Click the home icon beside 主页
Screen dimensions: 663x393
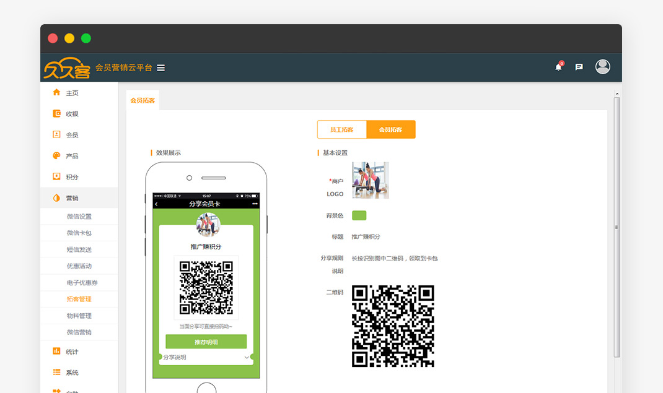point(56,92)
